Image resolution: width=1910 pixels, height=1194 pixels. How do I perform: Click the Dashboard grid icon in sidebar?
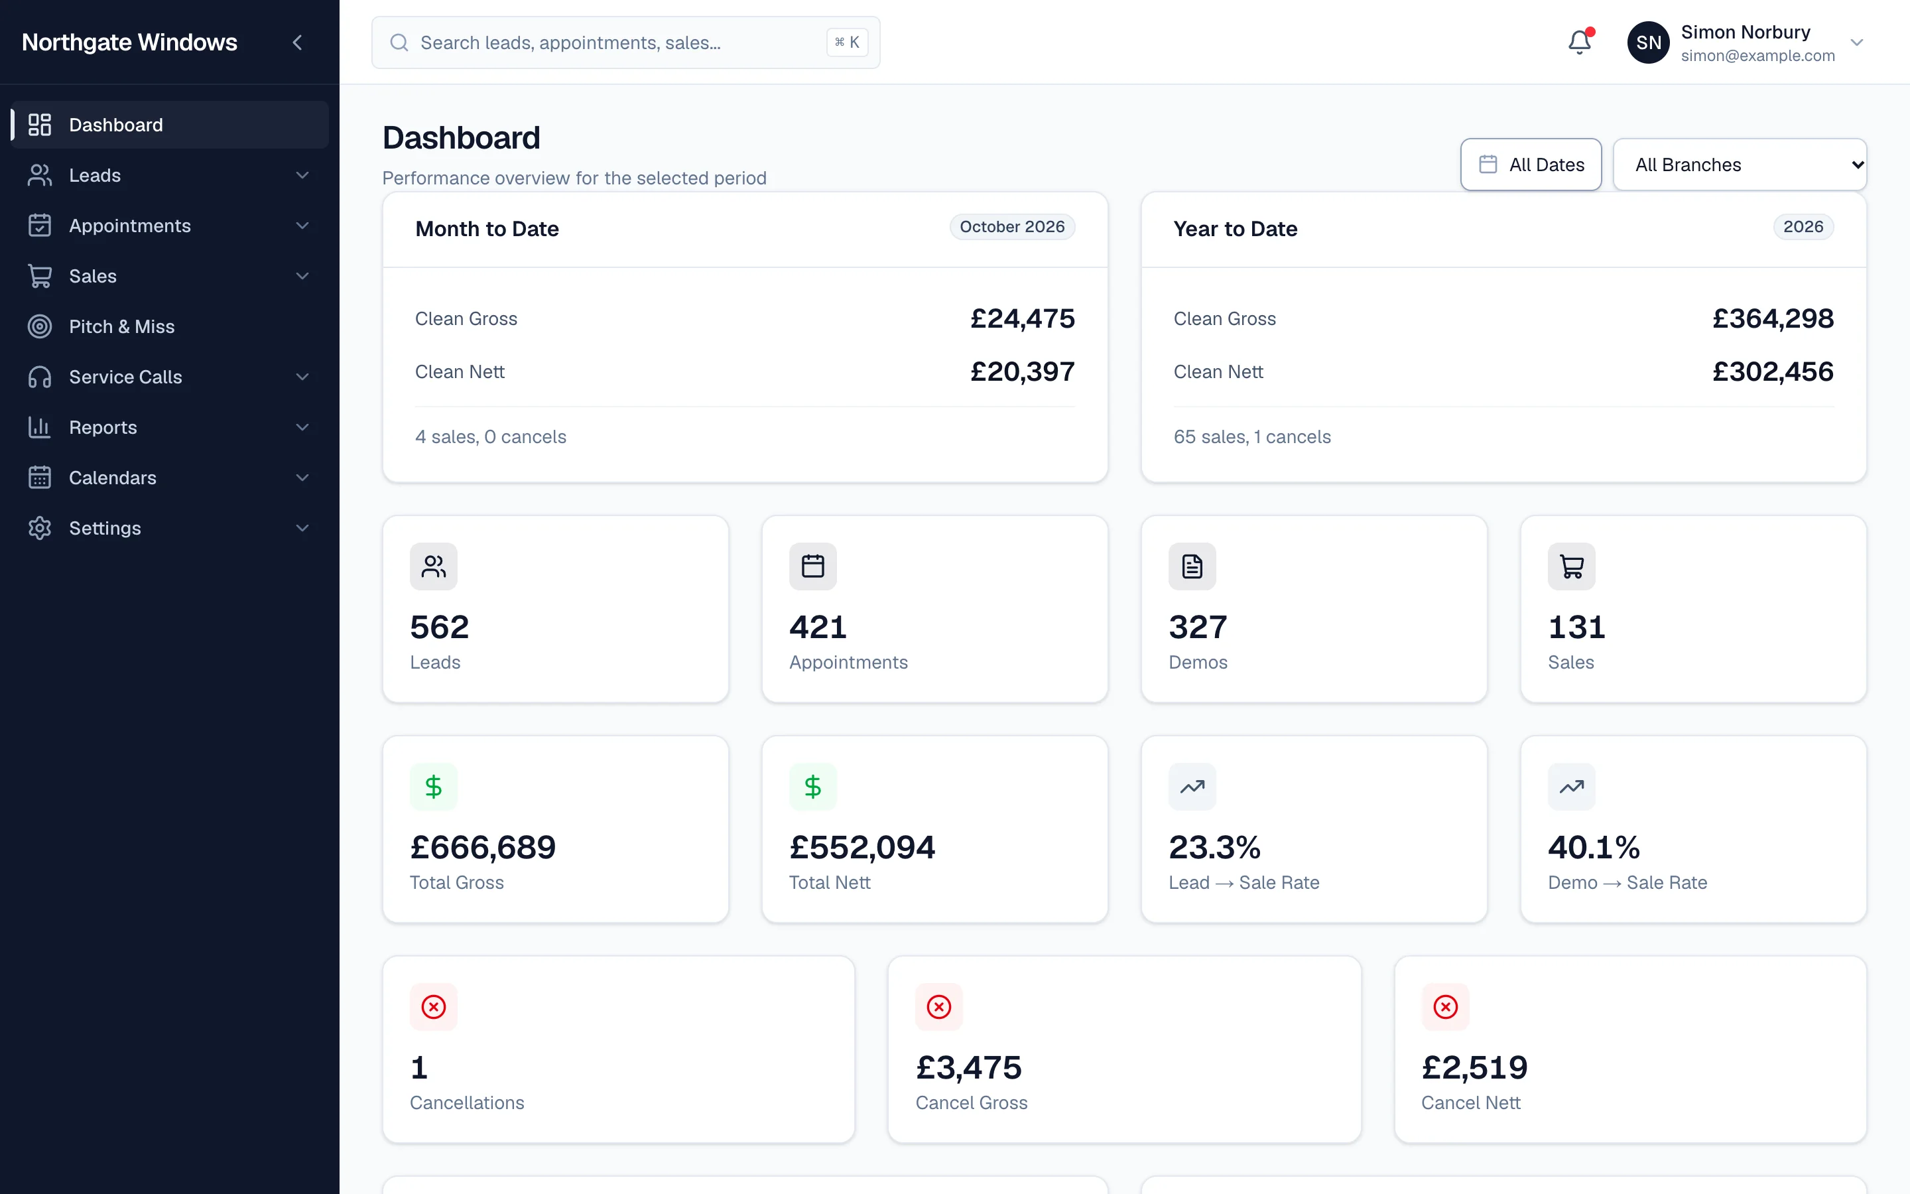click(x=40, y=125)
